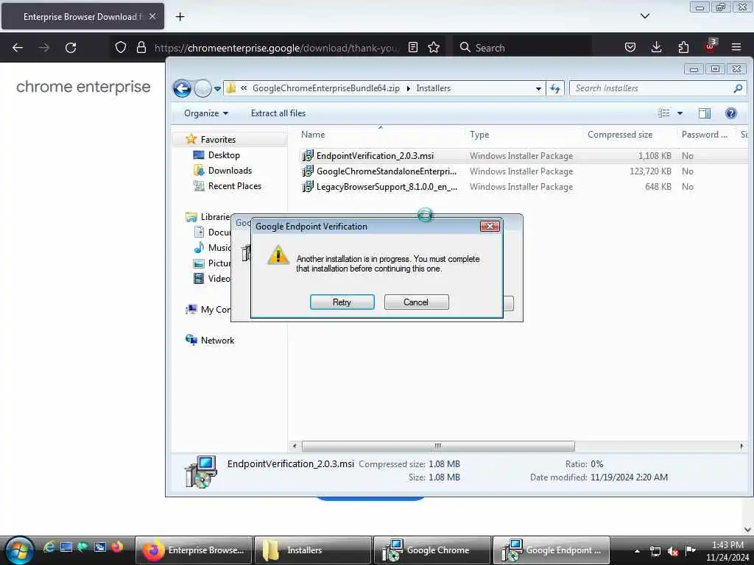Open Network in navigation pane

coord(217,340)
